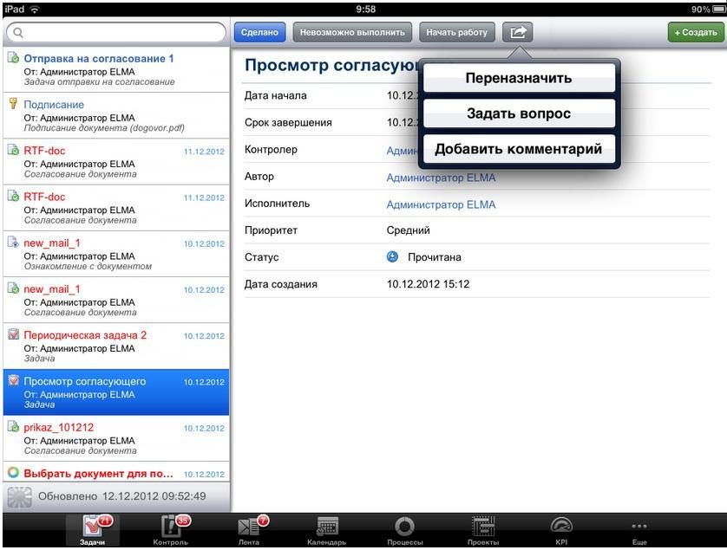
Task: Open task Периодическая задача 2
Action: click(x=116, y=346)
